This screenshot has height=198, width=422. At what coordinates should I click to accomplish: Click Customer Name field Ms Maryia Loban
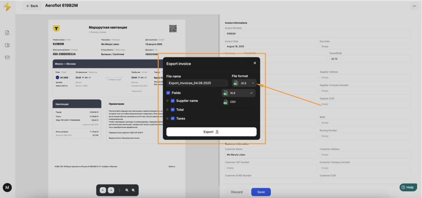pos(270,155)
